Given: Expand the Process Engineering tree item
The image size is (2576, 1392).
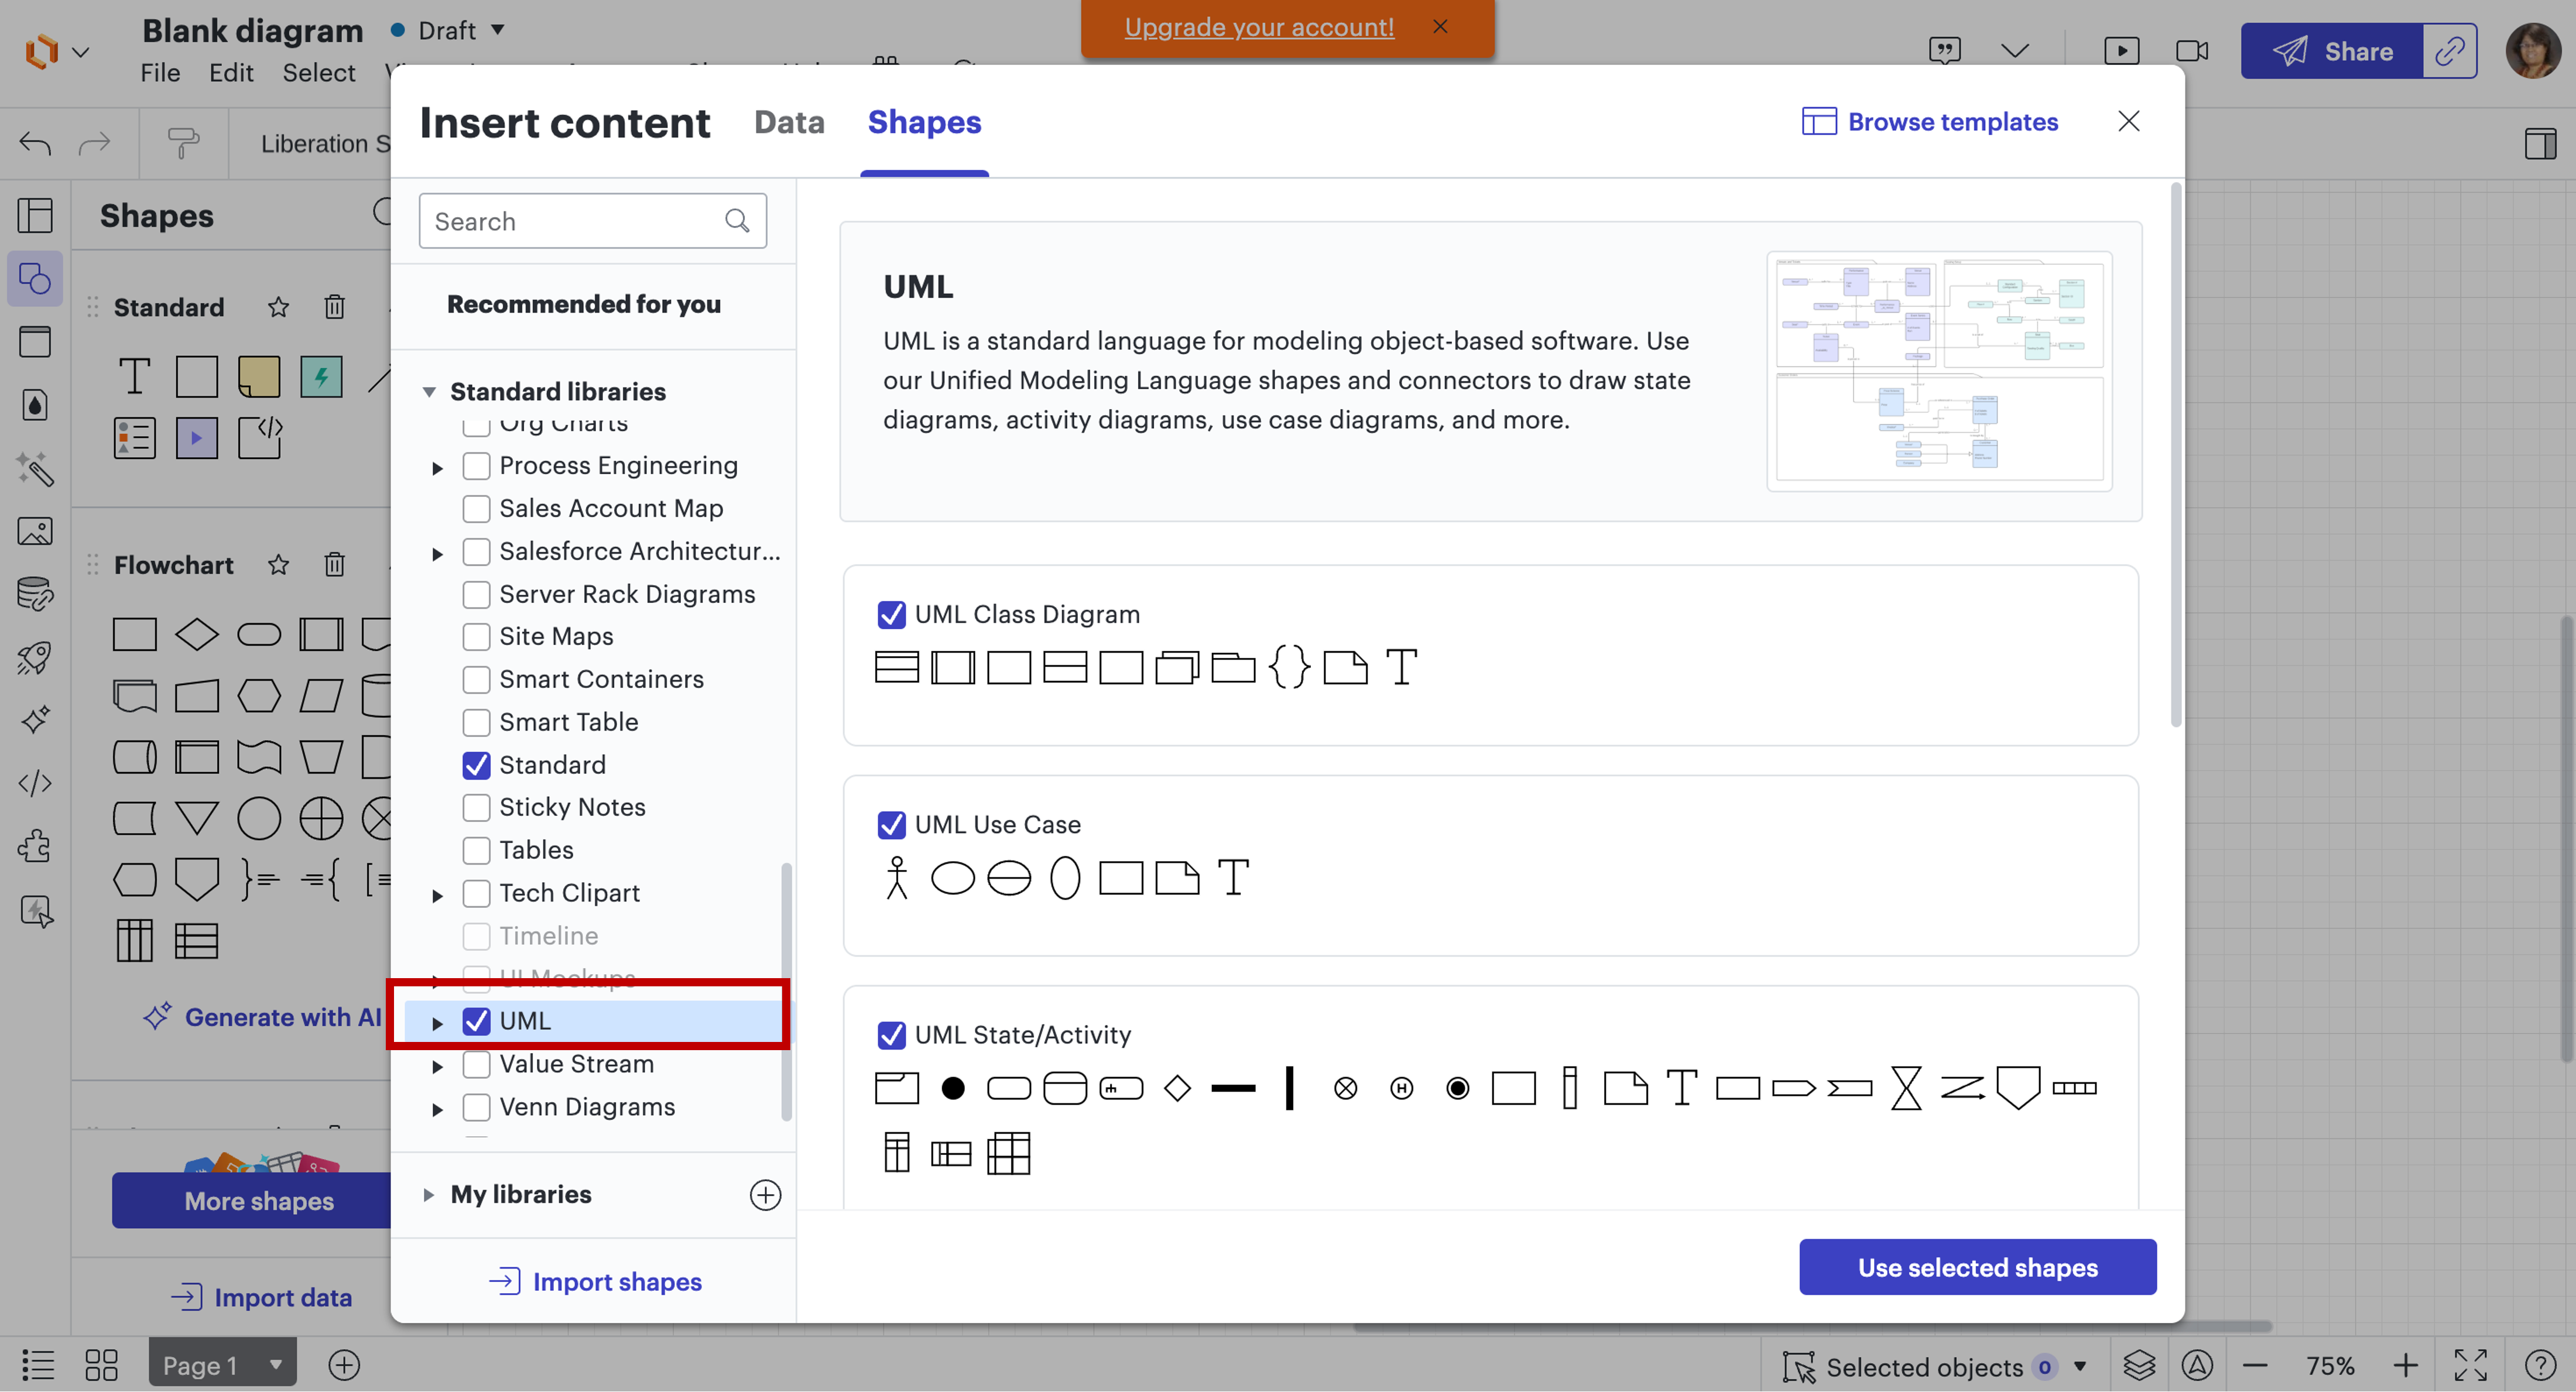Looking at the screenshot, I should [x=437, y=468].
